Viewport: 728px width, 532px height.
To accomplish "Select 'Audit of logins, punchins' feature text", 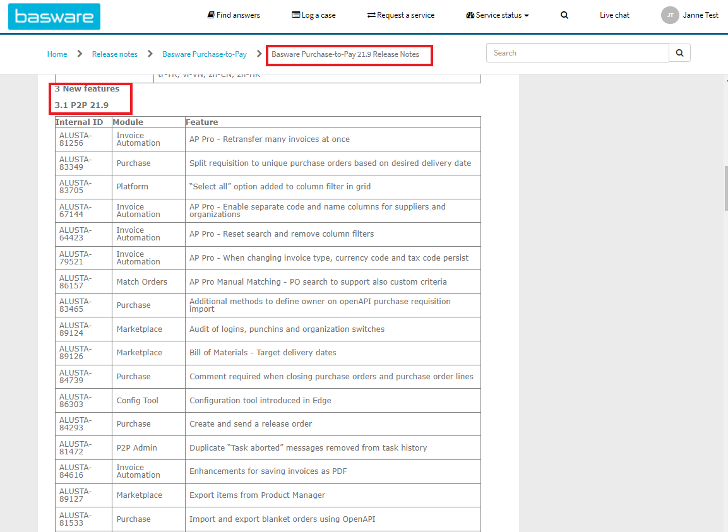I will tap(287, 329).
